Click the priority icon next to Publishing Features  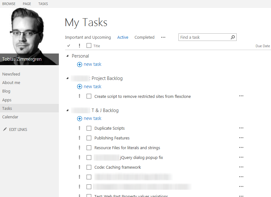coord(79,138)
